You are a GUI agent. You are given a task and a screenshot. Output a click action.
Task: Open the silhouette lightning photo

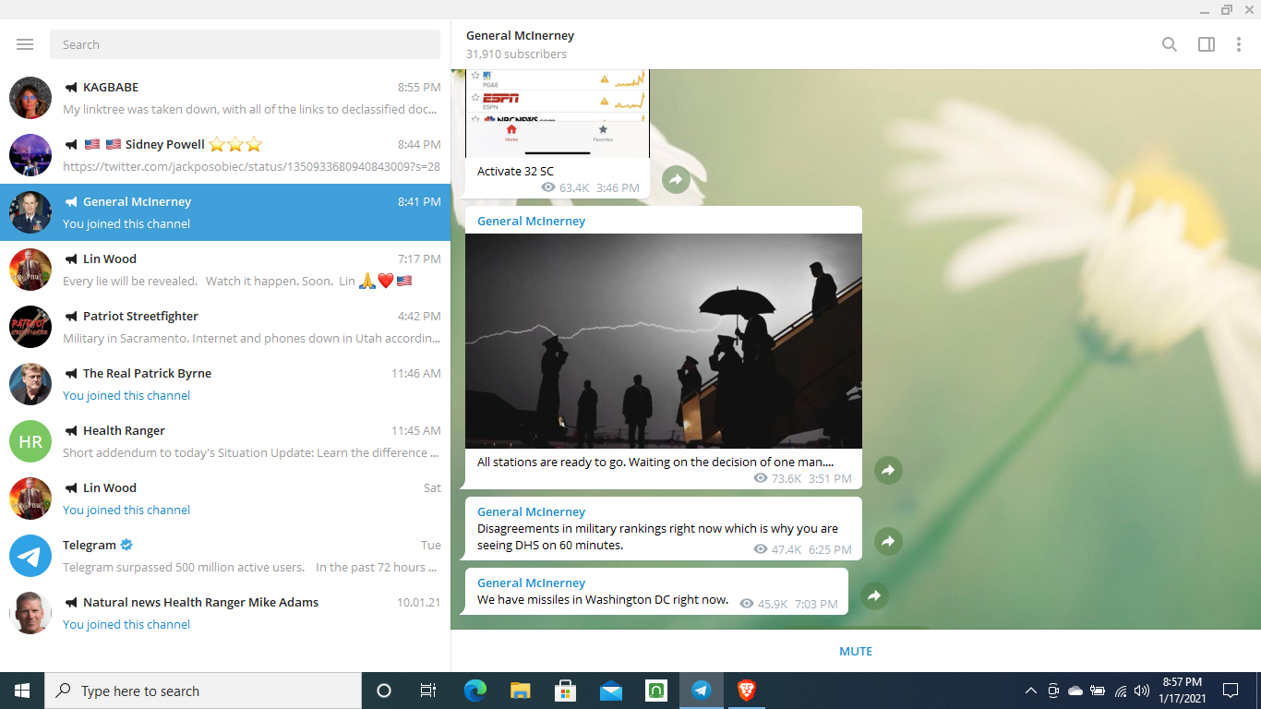point(663,341)
